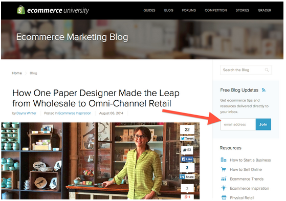Click the shopping cart resource icon
Image resolution: width=286 pixels, height=201 pixels.
pos(224,169)
